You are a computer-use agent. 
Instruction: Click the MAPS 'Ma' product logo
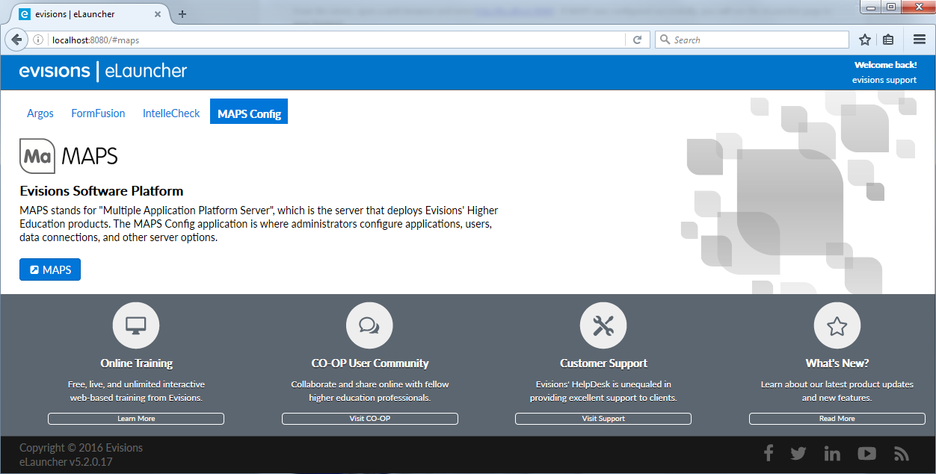[37, 156]
